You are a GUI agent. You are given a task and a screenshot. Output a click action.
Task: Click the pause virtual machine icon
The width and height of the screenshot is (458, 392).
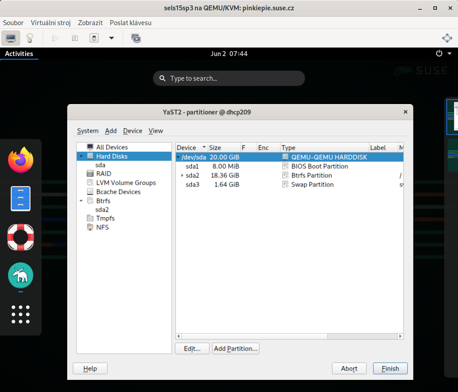pos(75,38)
